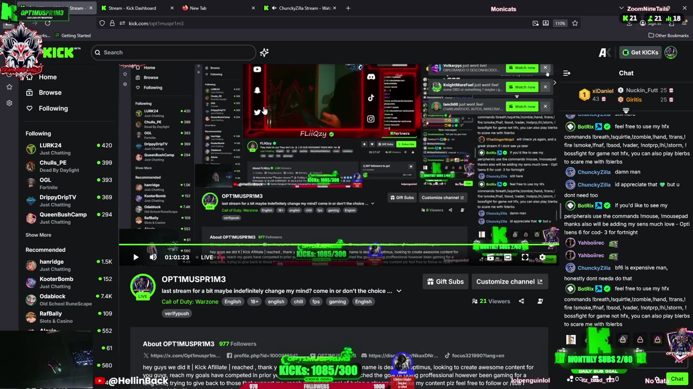The width and height of the screenshot is (693, 389).
Task: Open the Other Bookmarks folder
Action: (x=668, y=36)
